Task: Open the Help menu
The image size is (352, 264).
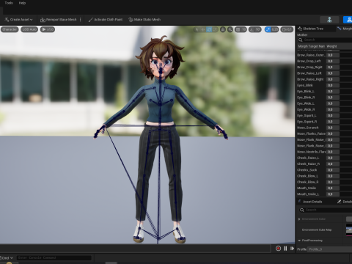Action: (22, 3)
